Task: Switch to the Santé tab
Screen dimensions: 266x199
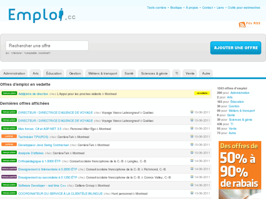Action: pos(129,73)
